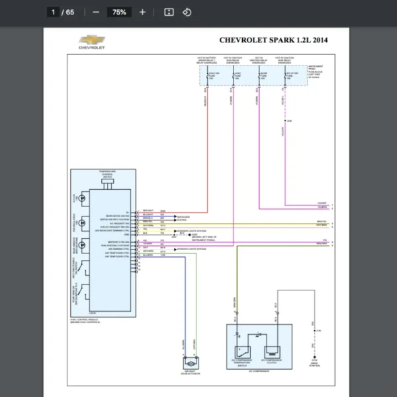Screen dimensions: 397x397
Task: Click the A/C COMPRESSOR CLUTCH label
Action: [271, 361]
